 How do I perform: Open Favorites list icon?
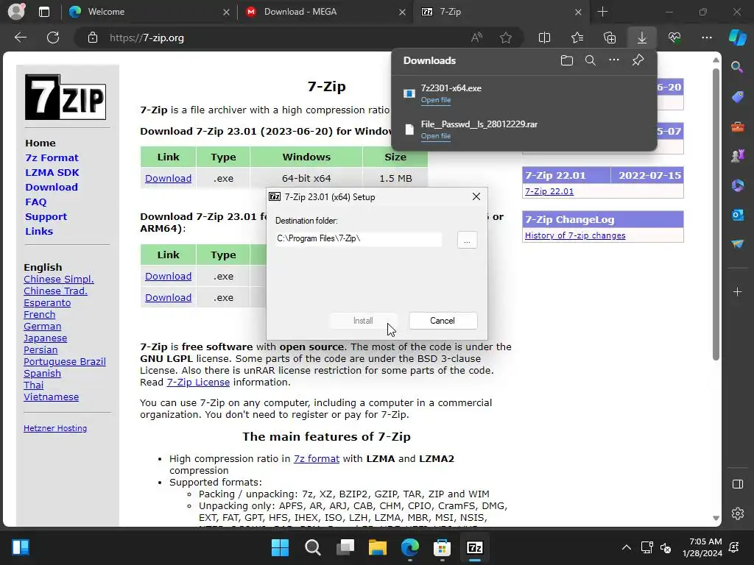[x=577, y=38]
